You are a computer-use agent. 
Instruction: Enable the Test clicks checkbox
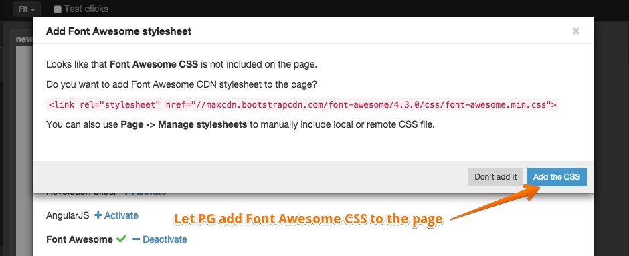point(58,9)
